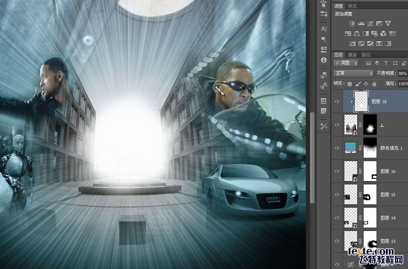
Task: Open the Info panel icon
Action: click(324, 60)
